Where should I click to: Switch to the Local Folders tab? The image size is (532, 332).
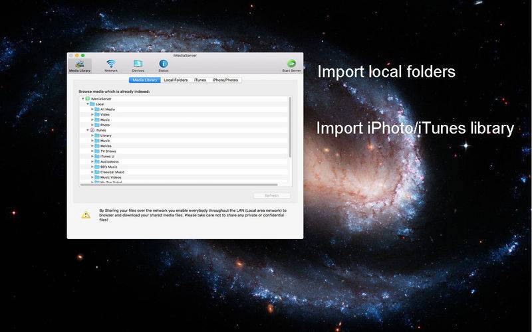pyautogui.click(x=176, y=80)
